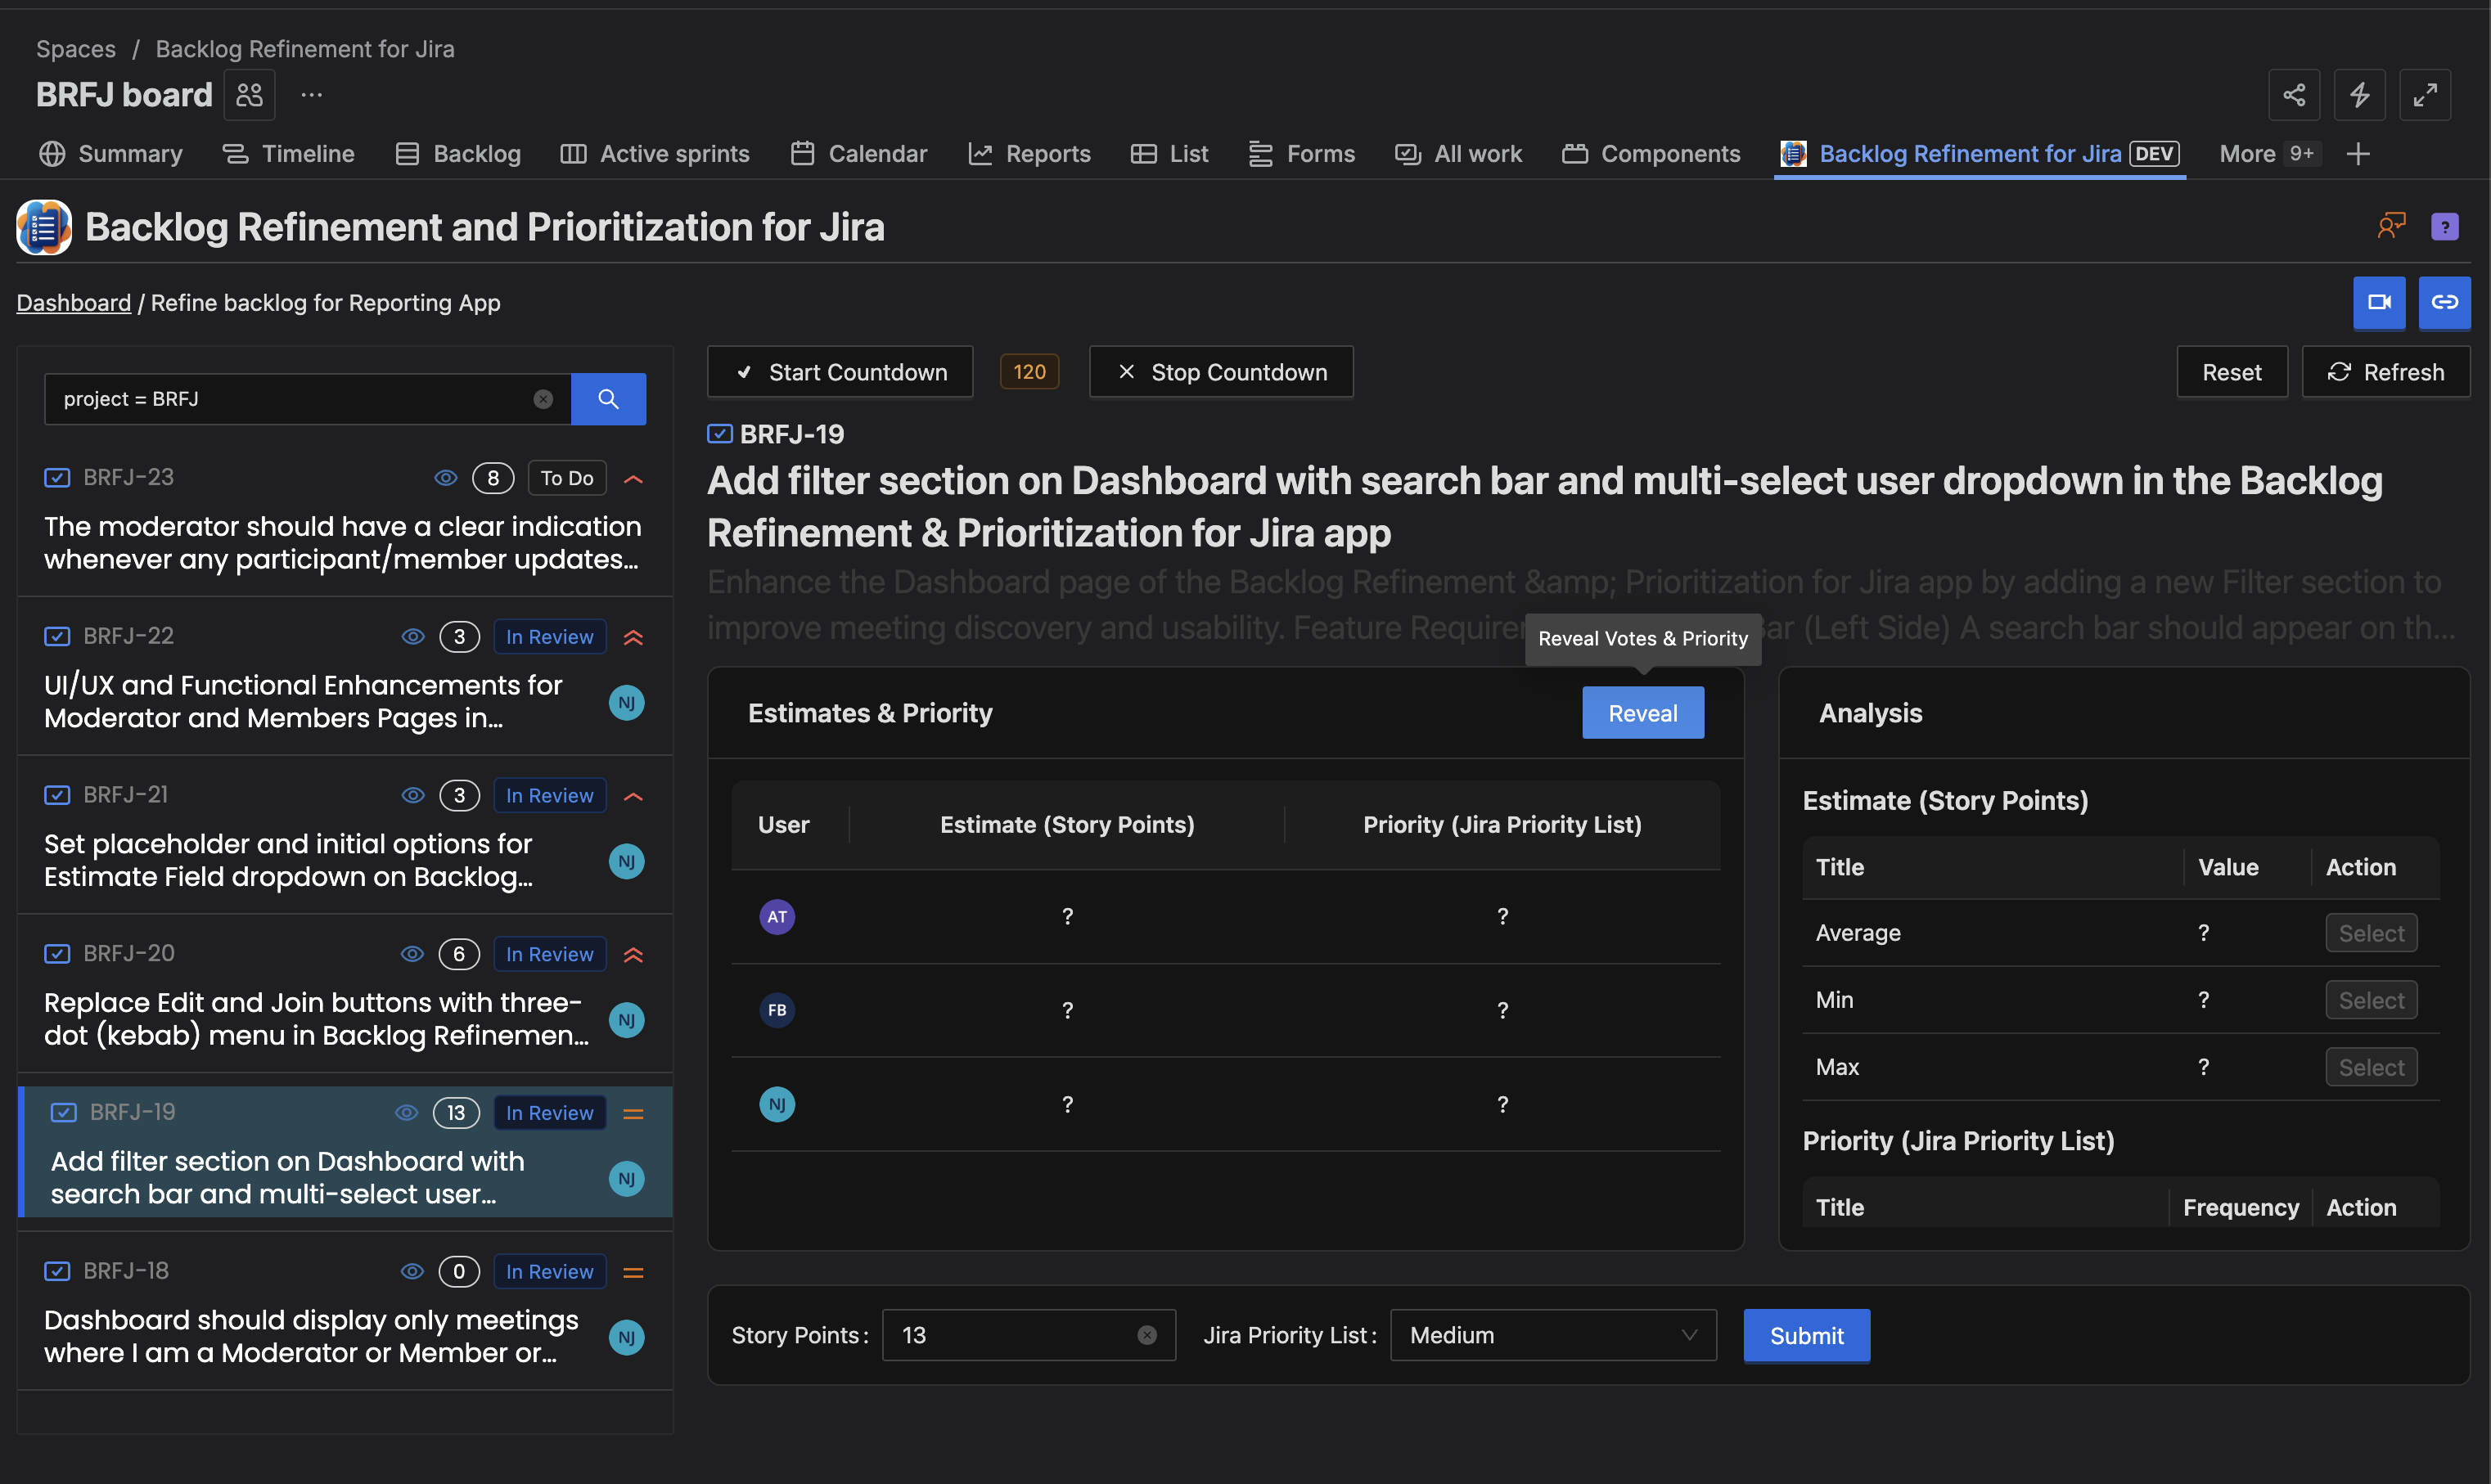Click the Reveal votes button
2491x1484 pixels.
pyautogui.click(x=1642, y=713)
